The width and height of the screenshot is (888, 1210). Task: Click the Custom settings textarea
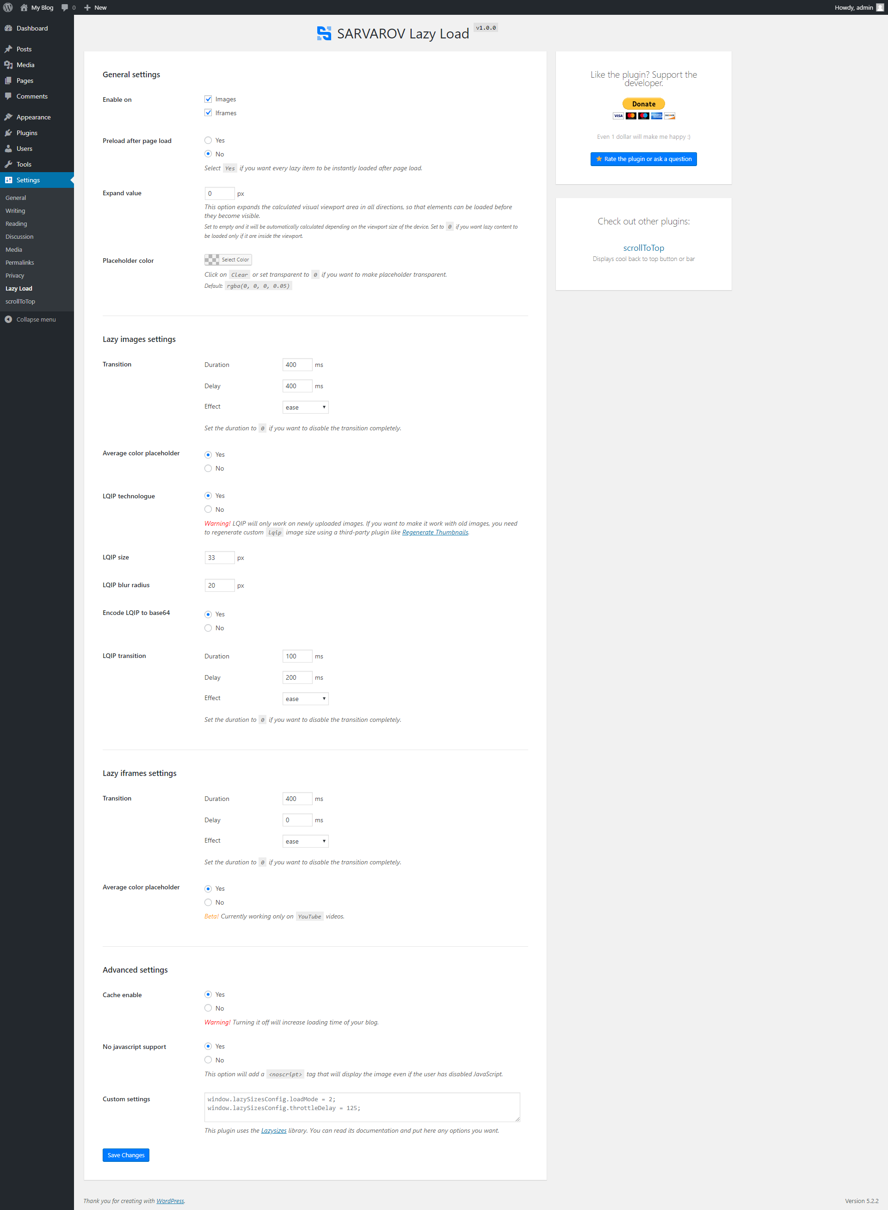pos(362,1107)
